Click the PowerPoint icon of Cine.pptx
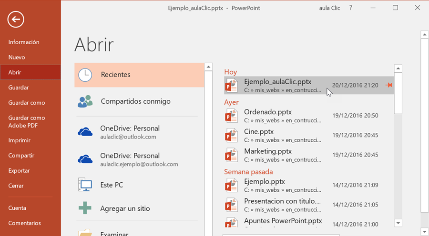Screen dimensions: 429x236 click(x=231, y=135)
